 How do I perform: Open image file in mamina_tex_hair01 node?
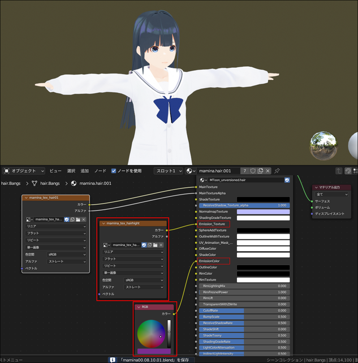point(78,219)
